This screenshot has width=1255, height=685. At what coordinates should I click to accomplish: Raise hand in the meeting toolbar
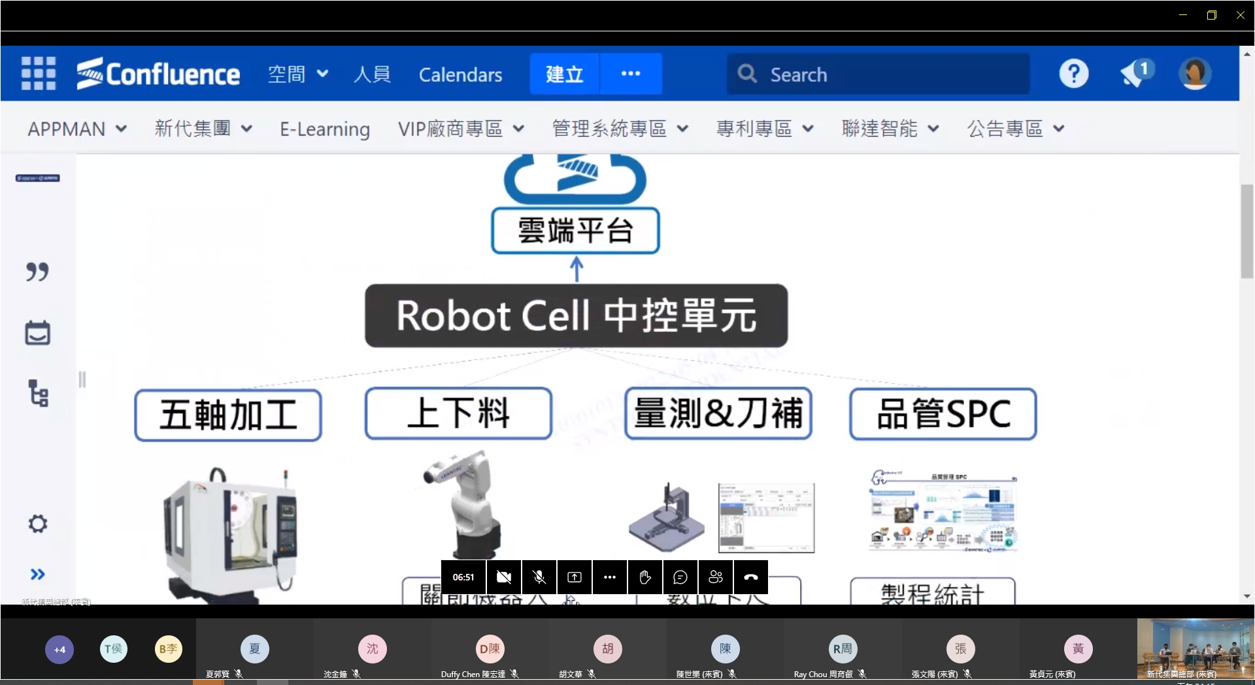tap(644, 577)
